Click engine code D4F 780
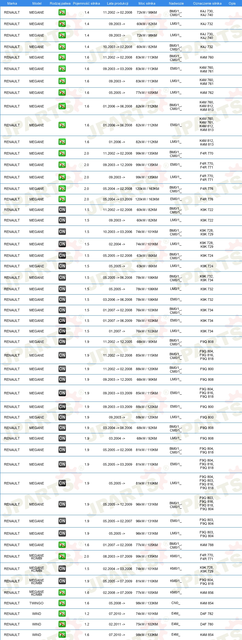Image resolution: width=242 pixels, height=640 pixels. click(207, 624)
